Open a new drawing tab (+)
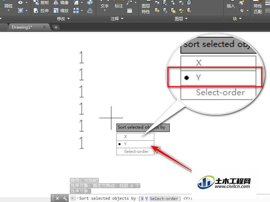 click(x=56, y=27)
